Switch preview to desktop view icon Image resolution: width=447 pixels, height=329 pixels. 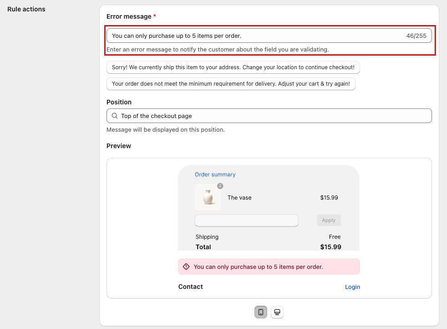(x=277, y=312)
